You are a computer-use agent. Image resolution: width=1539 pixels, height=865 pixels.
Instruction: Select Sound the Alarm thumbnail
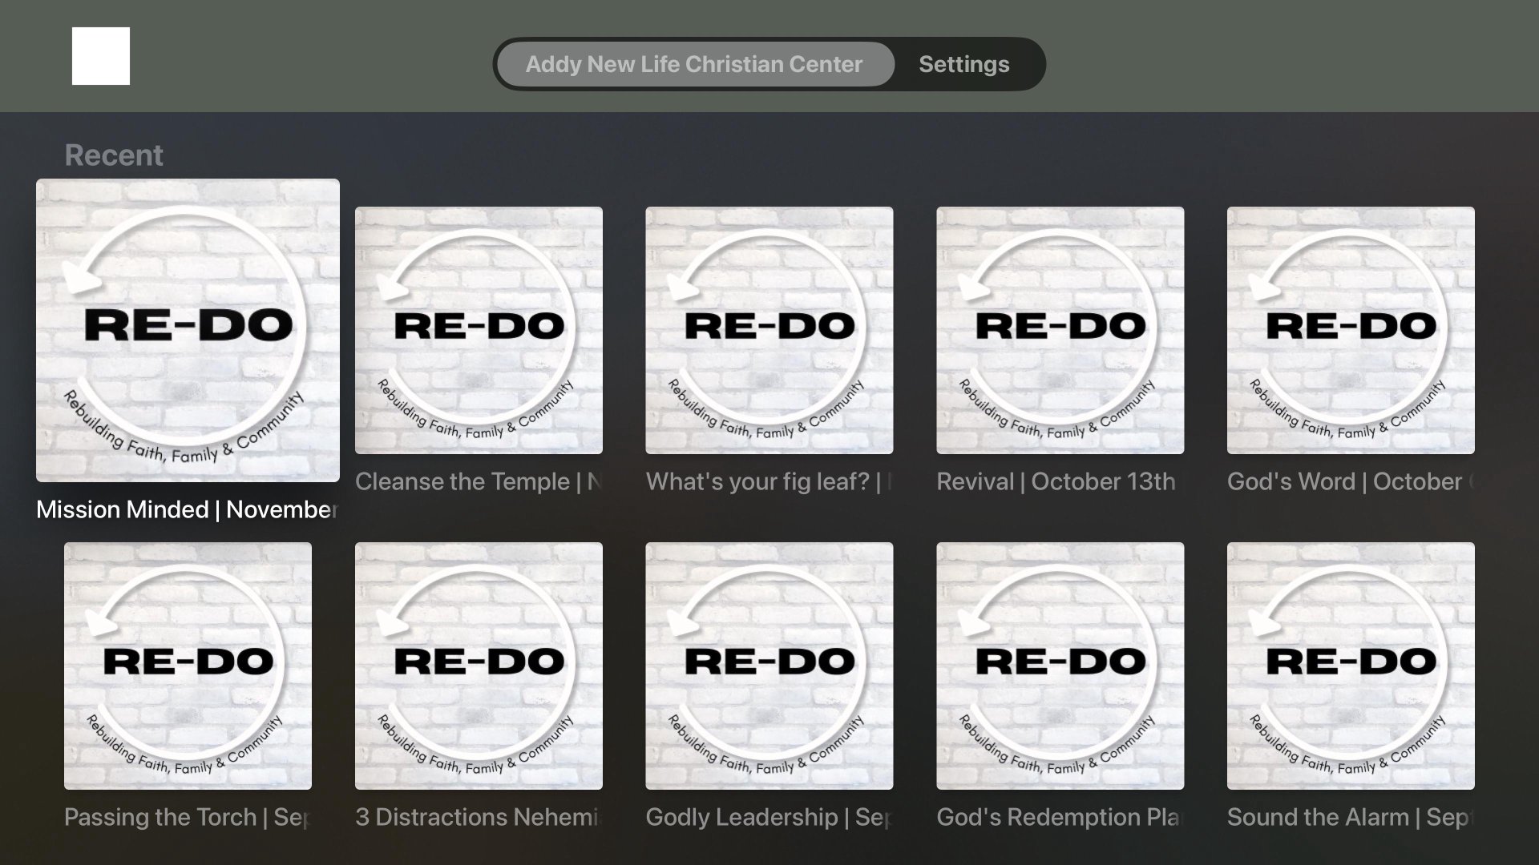click(1351, 666)
